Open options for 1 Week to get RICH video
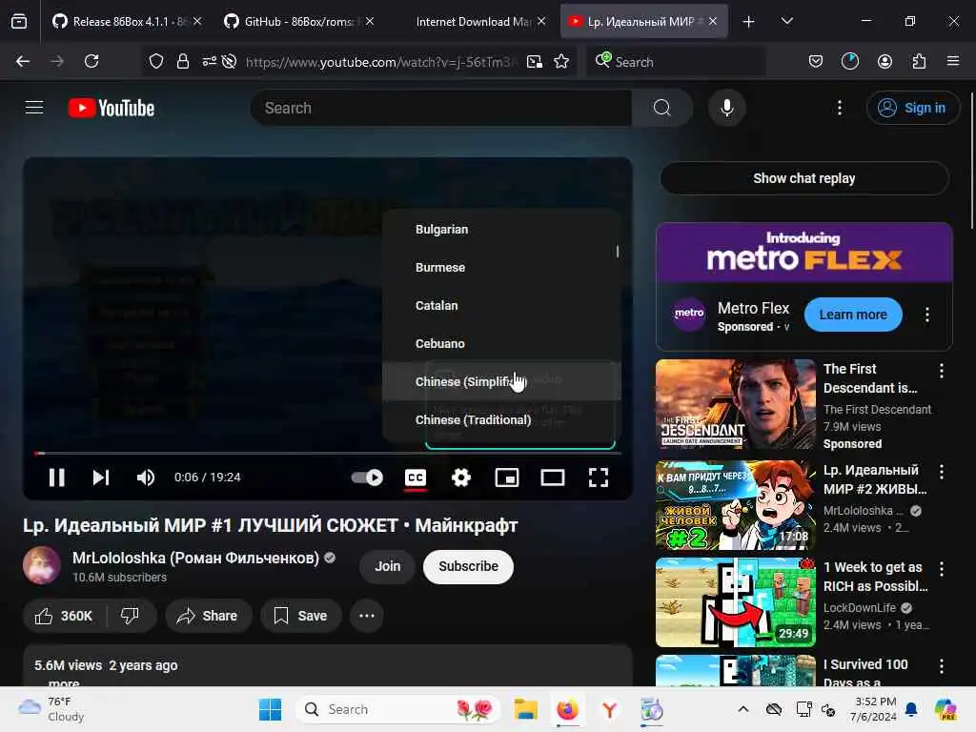Viewport: 976px width, 732px height. (x=941, y=568)
